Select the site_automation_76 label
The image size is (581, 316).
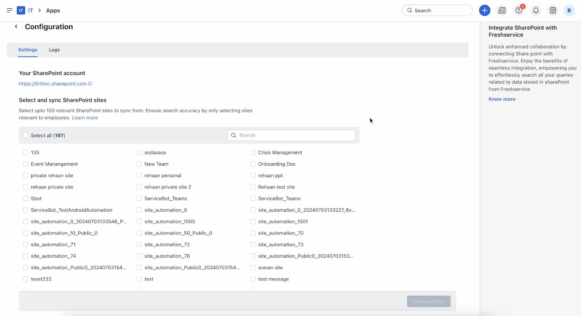coord(167,256)
